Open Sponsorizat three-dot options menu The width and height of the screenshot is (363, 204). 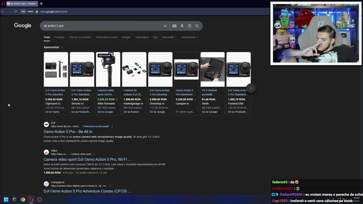point(62,47)
